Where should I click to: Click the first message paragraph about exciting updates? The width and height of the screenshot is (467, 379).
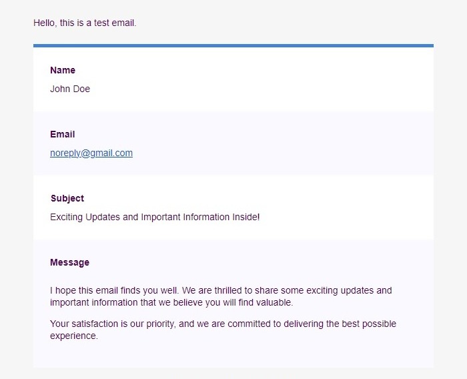coord(221,296)
